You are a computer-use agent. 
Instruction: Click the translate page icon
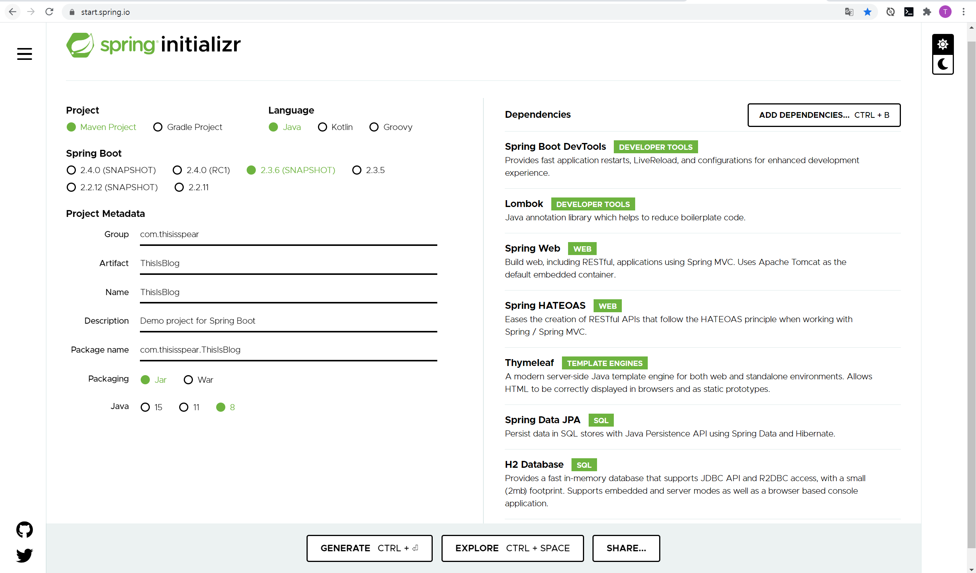(849, 12)
